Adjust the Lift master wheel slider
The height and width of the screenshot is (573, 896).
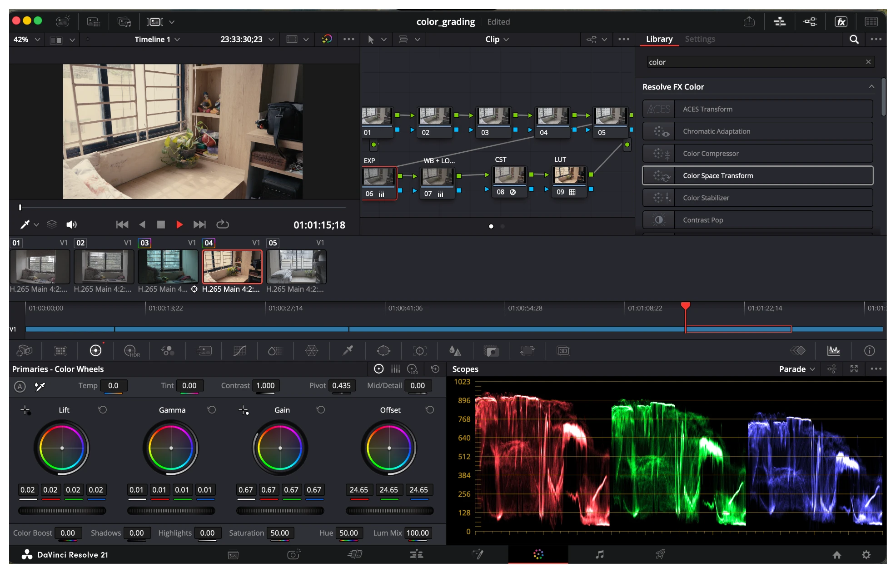coord(62,511)
